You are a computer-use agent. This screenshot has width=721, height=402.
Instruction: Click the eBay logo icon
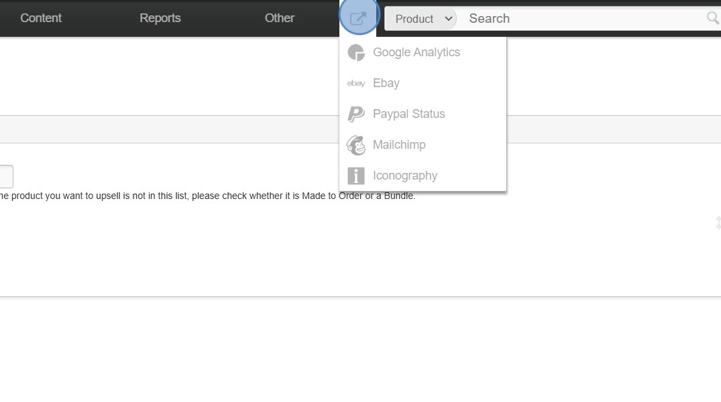[x=356, y=83]
